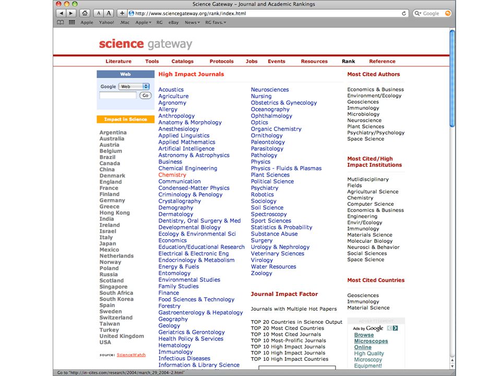Image resolution: width=501 pixels, height=376 pixels.
Task: Open the News bookmarks dropdown
Action: click(x=192, y=22)
